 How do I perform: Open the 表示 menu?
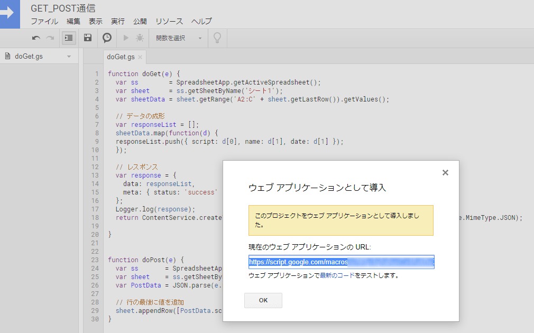pyautogui.click(x=96, y=22)
